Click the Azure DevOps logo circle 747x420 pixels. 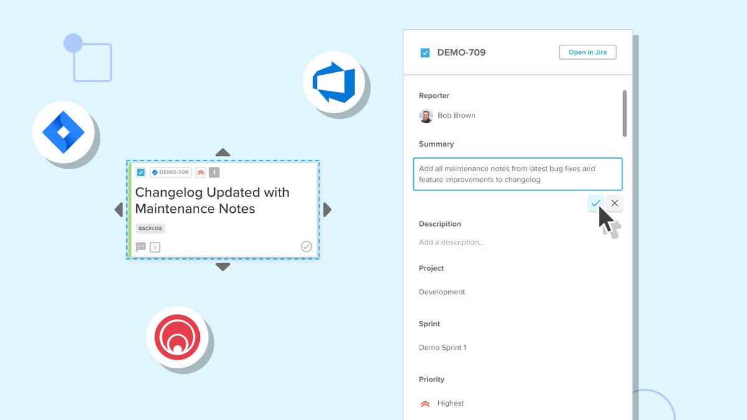click(x=334, y=82)
